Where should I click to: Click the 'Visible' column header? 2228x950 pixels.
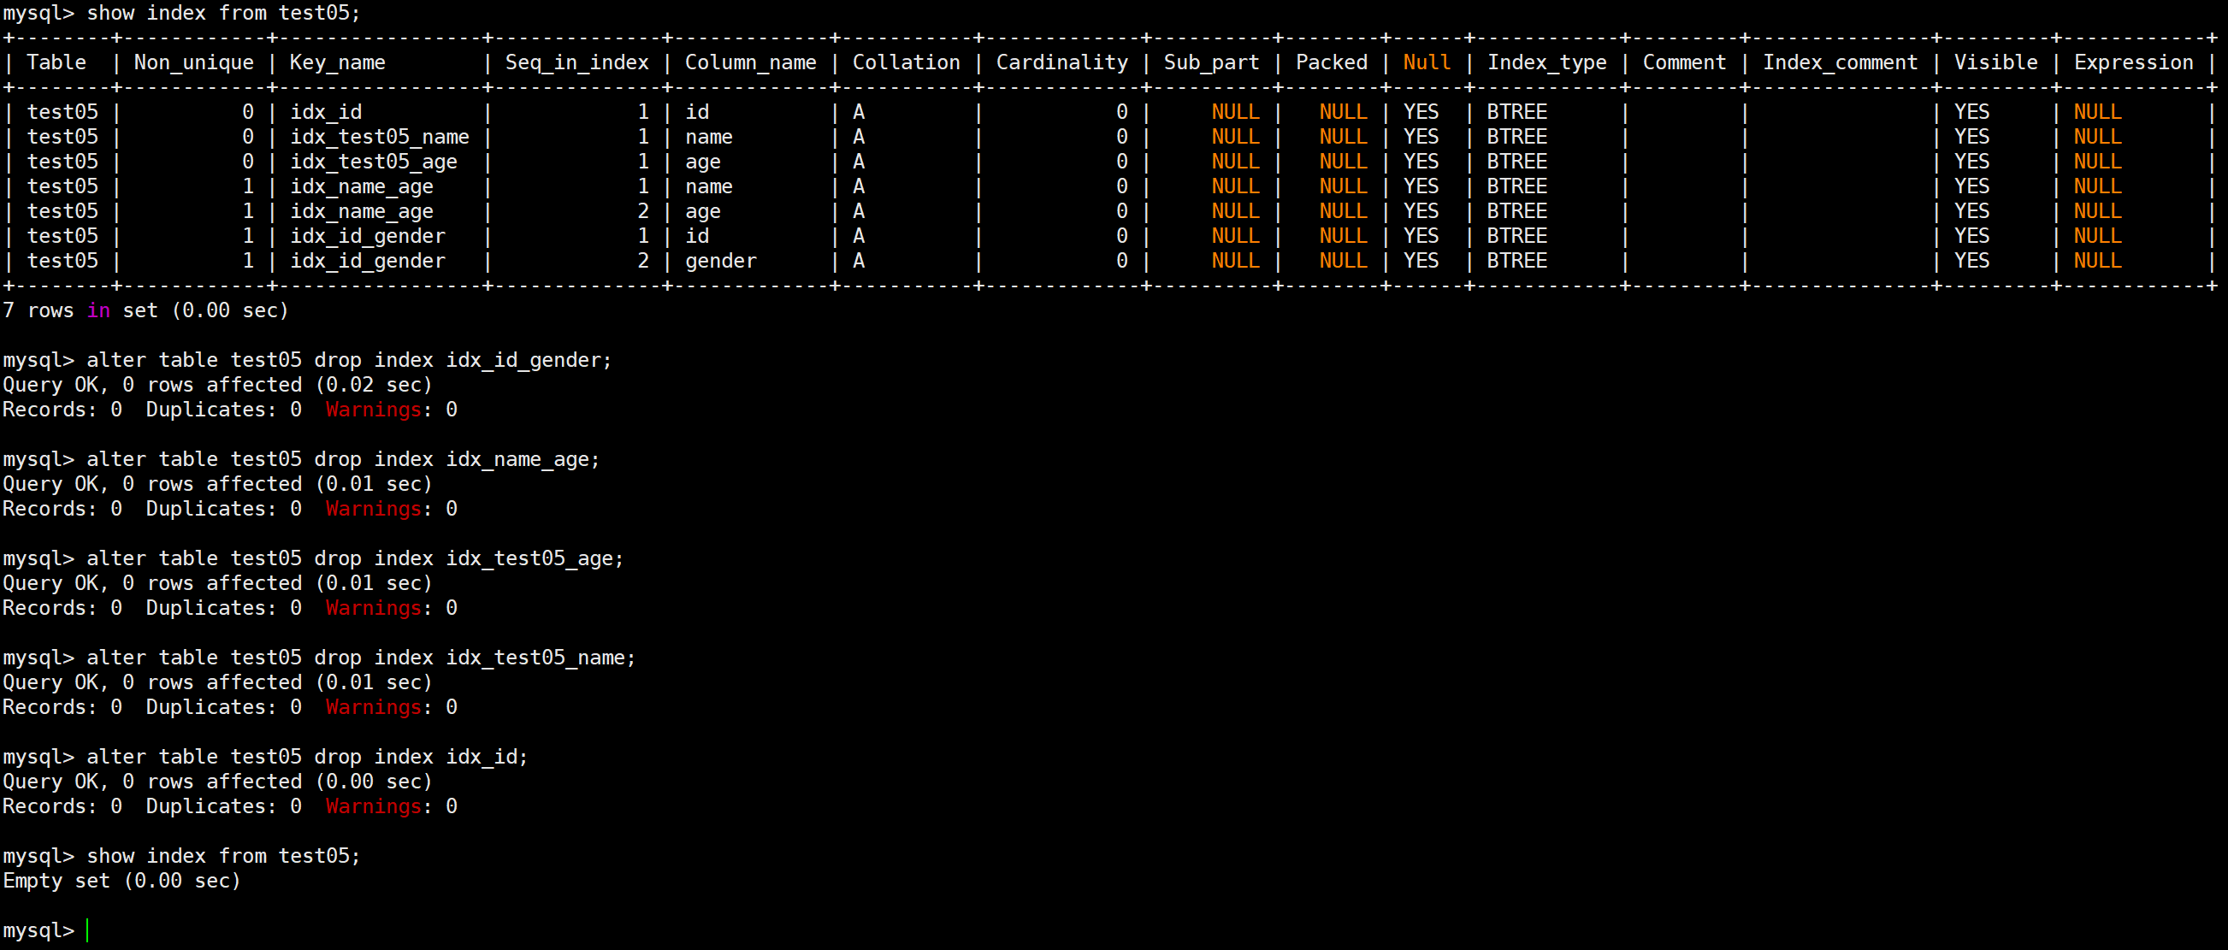click(1996, 63)
